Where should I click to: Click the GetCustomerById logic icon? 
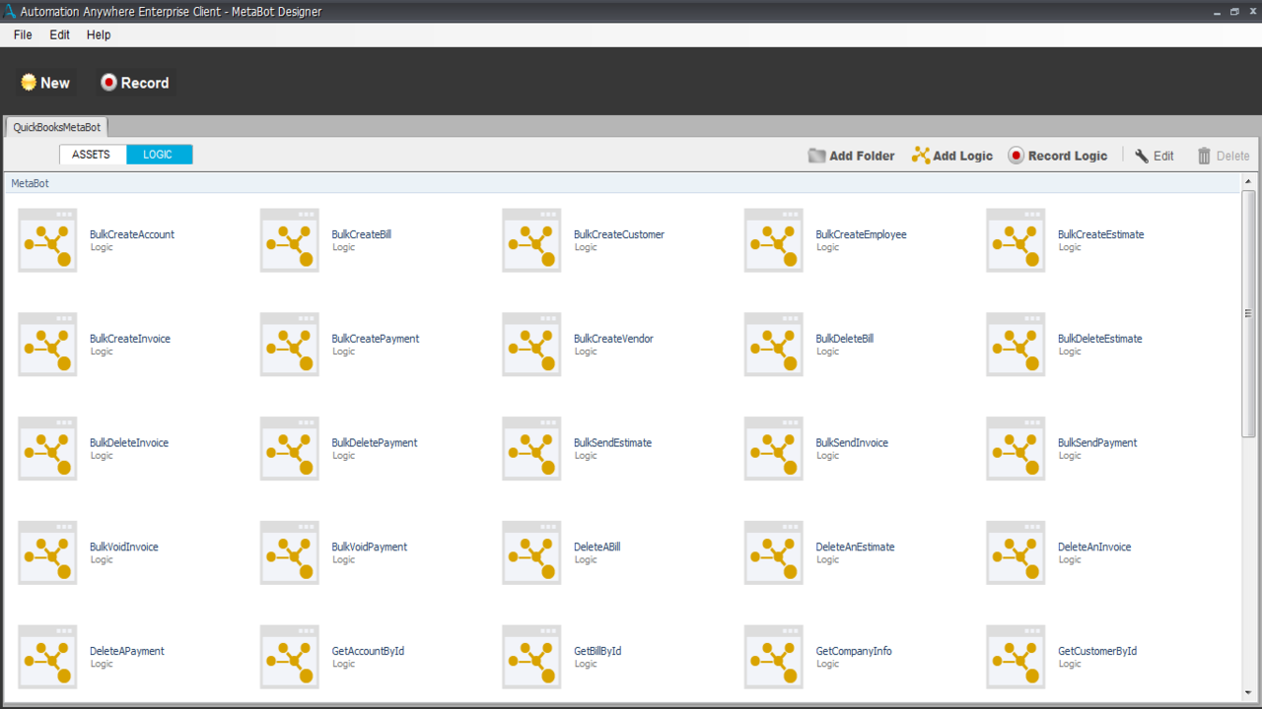pyautogui.click(x=1016, y=658)
